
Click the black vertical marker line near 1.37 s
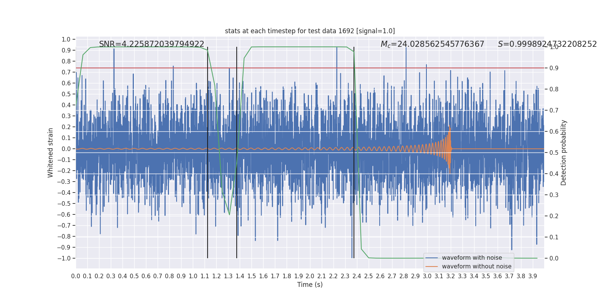(237, 153)
